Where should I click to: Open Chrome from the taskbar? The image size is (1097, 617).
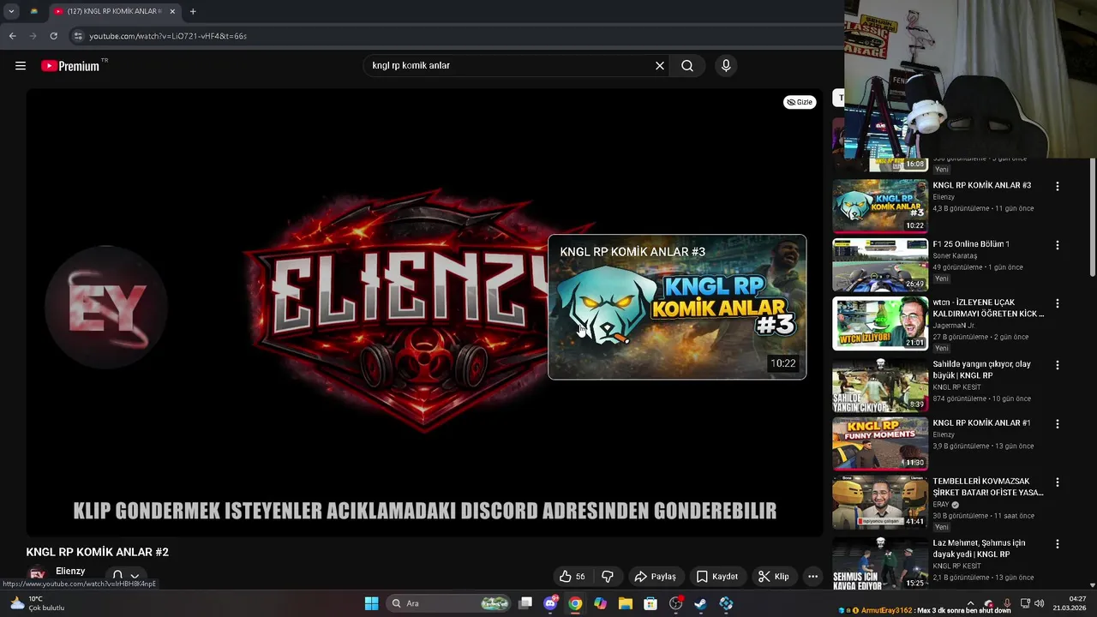[x=575, y=603]
